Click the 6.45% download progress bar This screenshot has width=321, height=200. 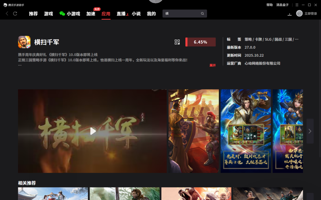200,42
